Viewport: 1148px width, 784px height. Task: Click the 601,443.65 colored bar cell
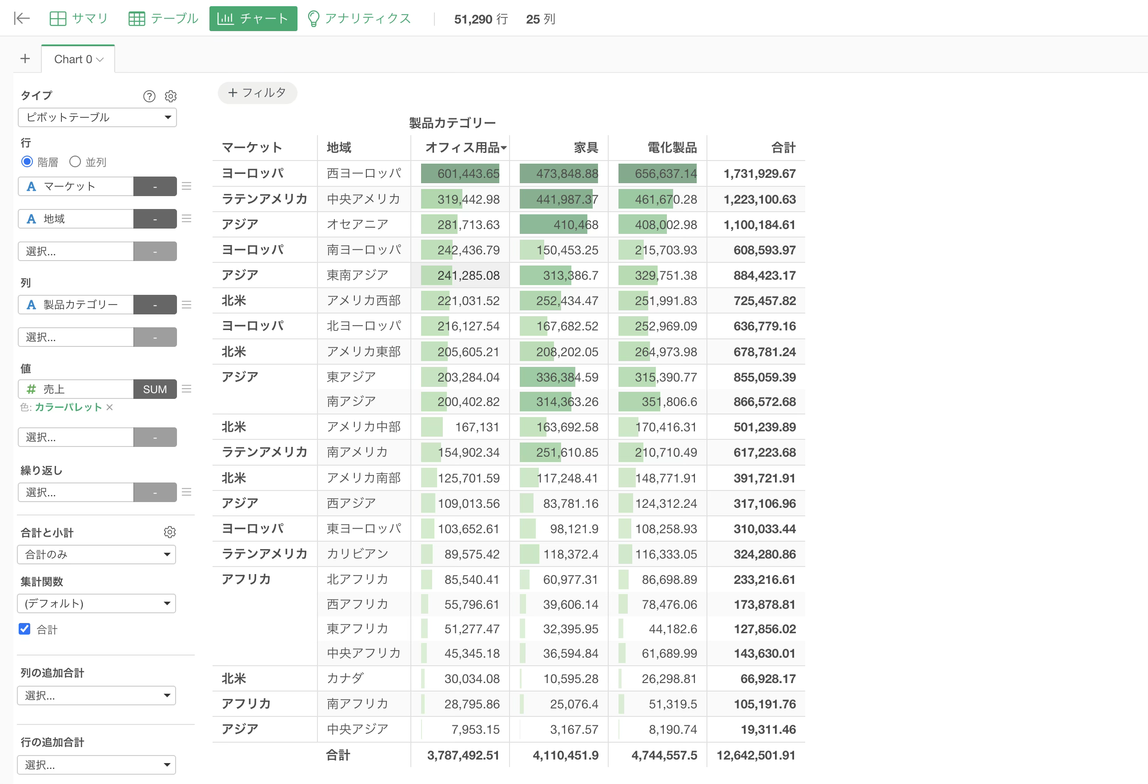[460, 173]
